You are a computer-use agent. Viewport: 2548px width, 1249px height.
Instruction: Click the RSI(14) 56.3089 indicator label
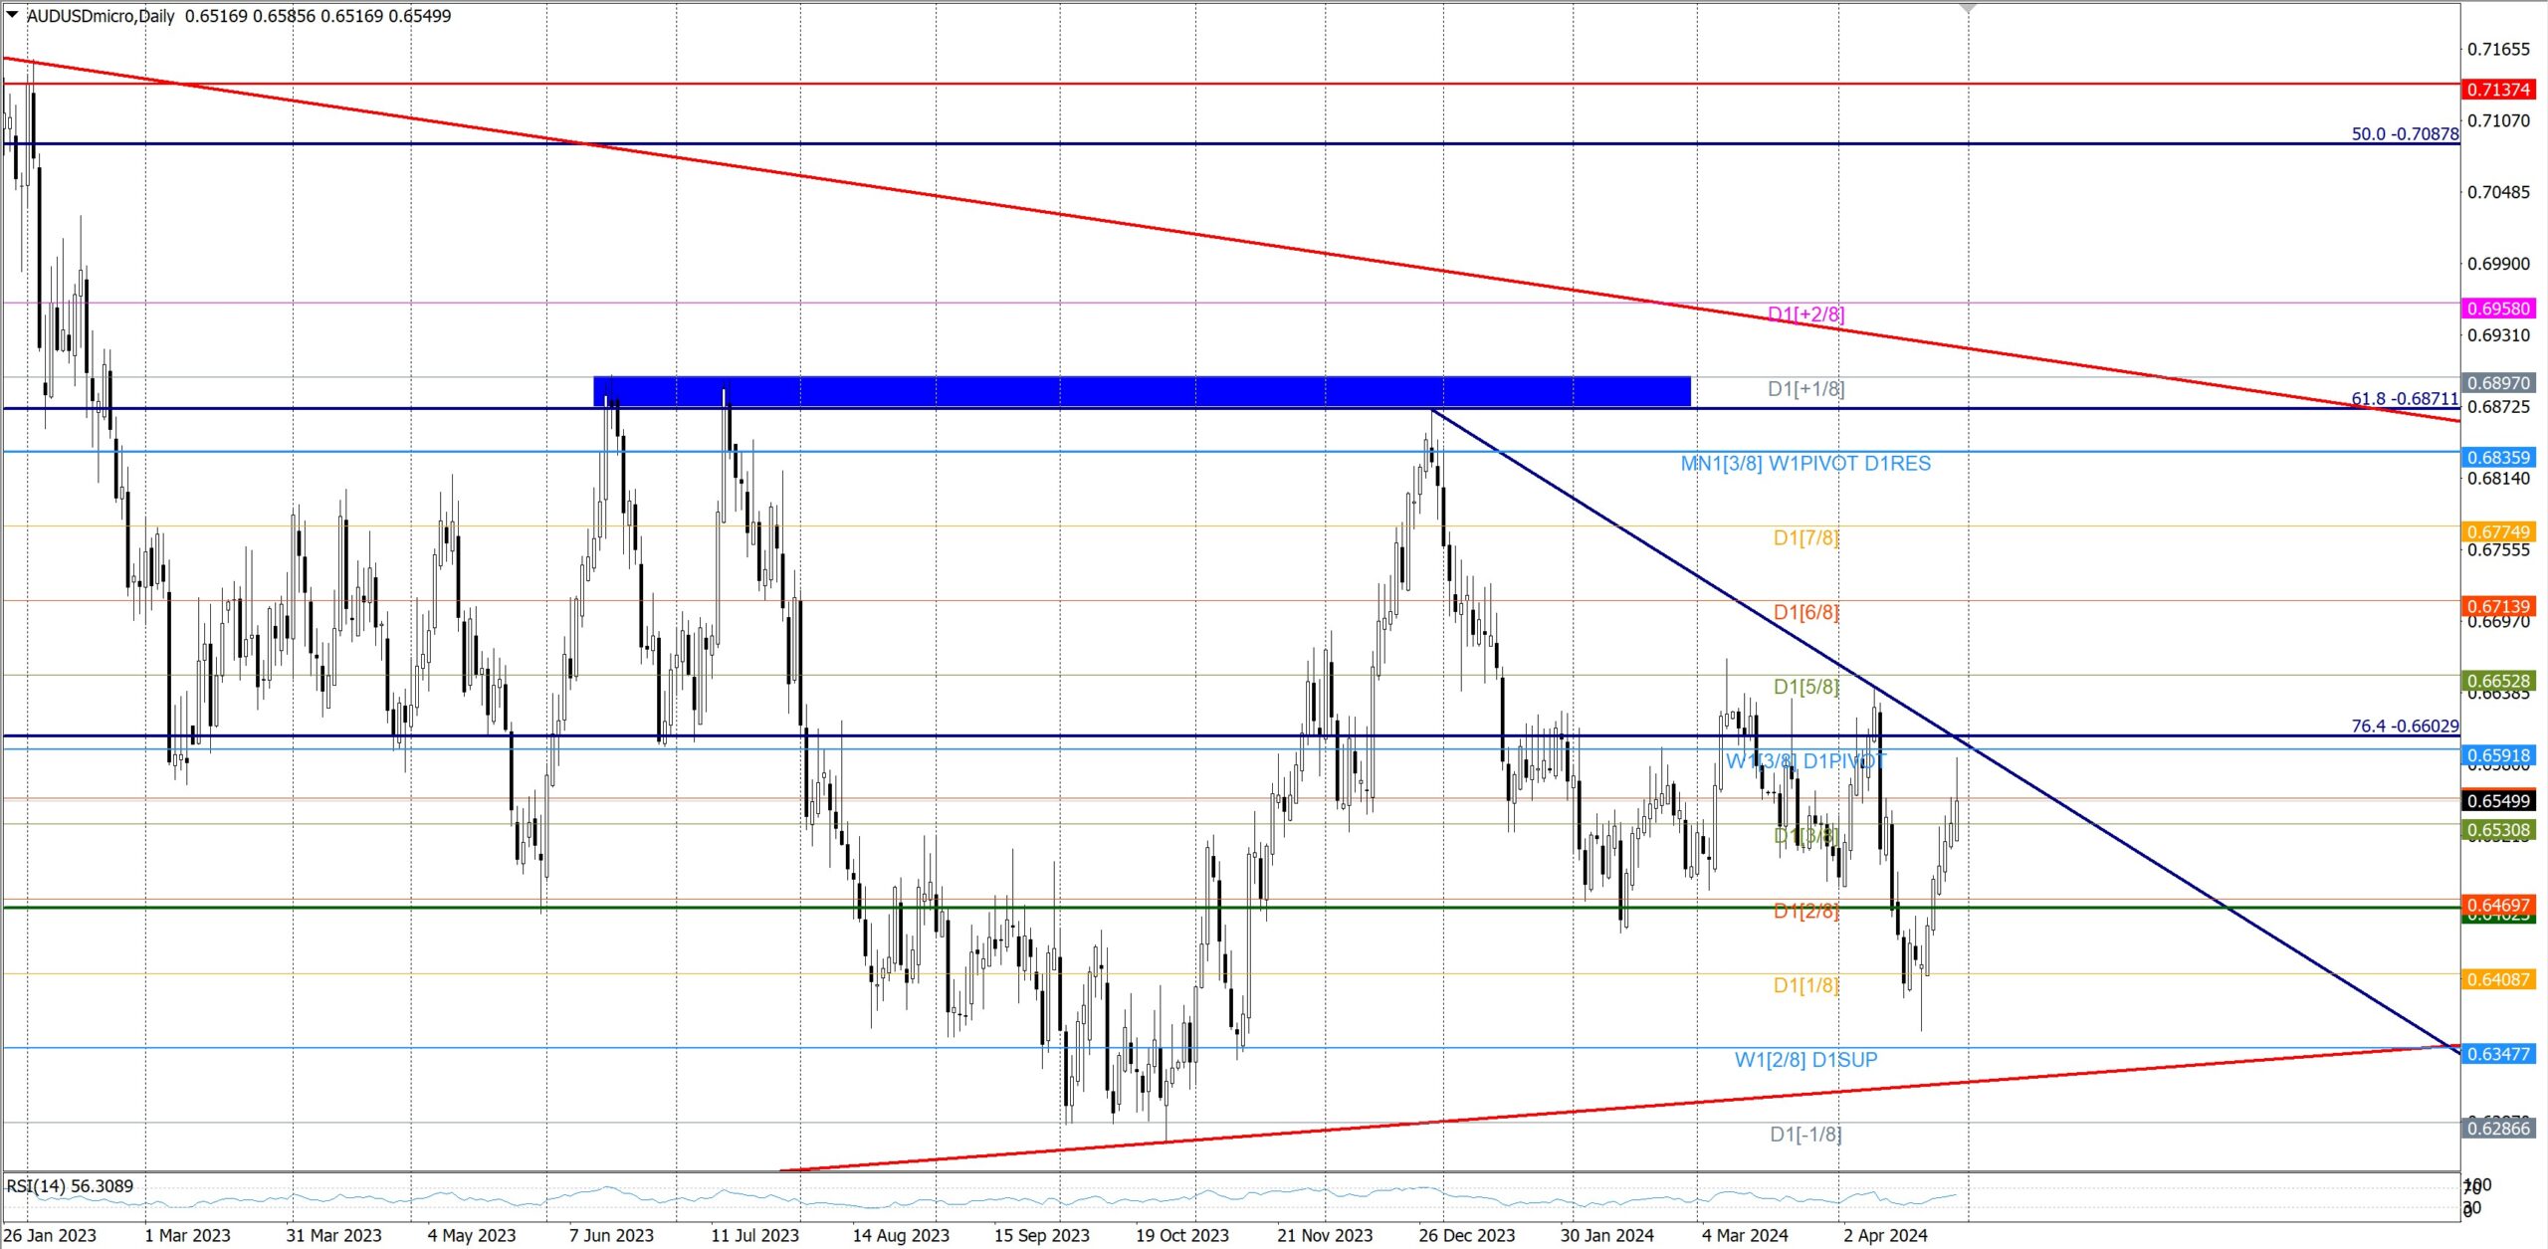point(70,1185)
